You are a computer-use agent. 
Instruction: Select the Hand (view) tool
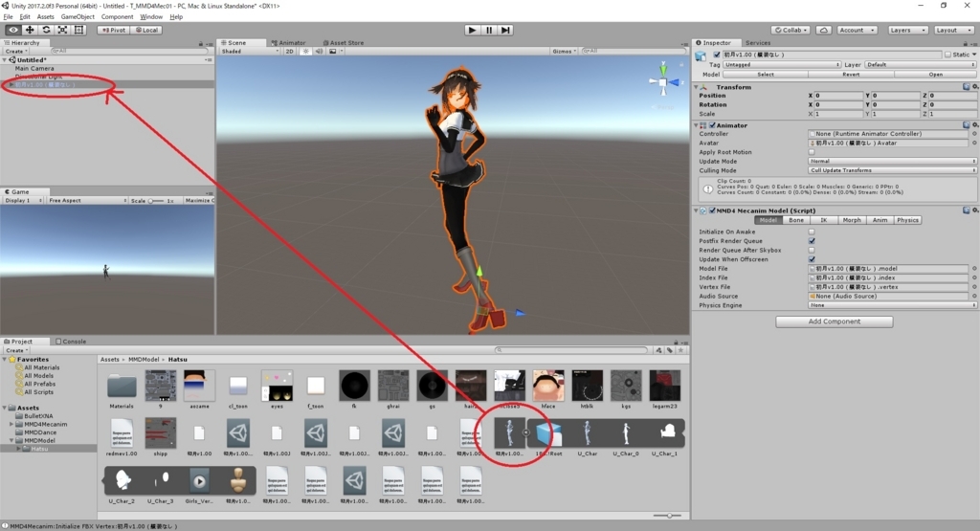pyautogui.click(x=13, y=30)
